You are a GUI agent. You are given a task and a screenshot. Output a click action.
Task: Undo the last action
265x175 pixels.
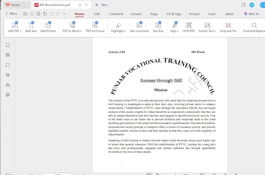(x=51, y=14)
